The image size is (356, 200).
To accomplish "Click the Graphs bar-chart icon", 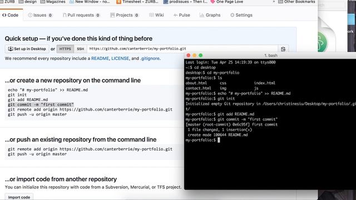I will pyautogui.click(x=201, y=15).
